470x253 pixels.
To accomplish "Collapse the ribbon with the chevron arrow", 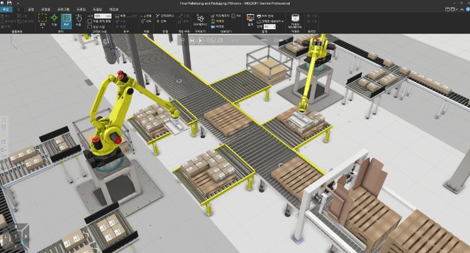I will (x=462, y=9).
